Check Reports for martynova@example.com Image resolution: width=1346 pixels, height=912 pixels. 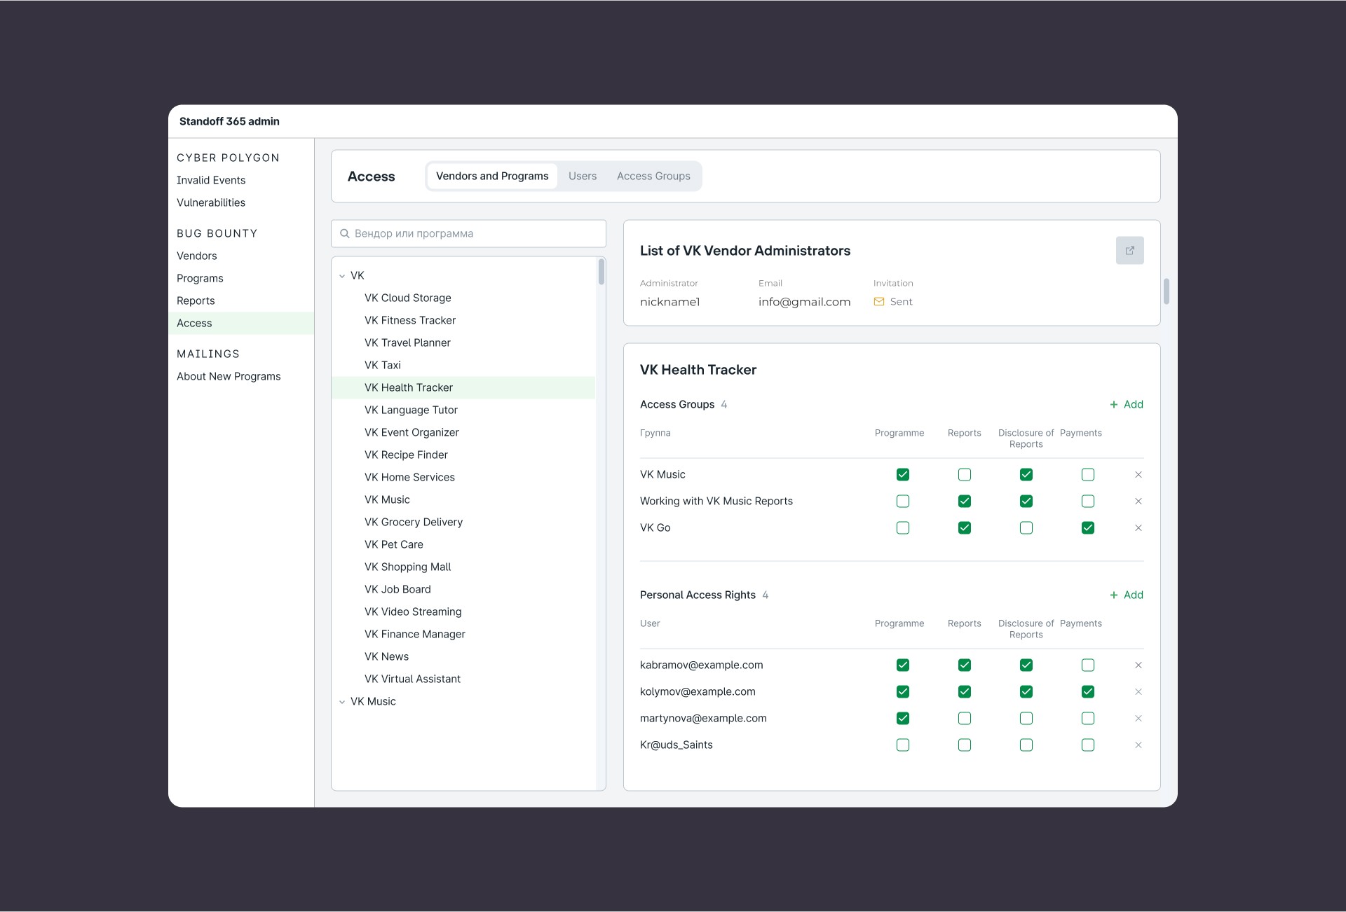(x=965, y=719)
